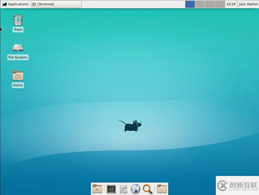This screenshot has width=259, height=195.
Task: Click the Home label text
Action: (x=18, y=85)
